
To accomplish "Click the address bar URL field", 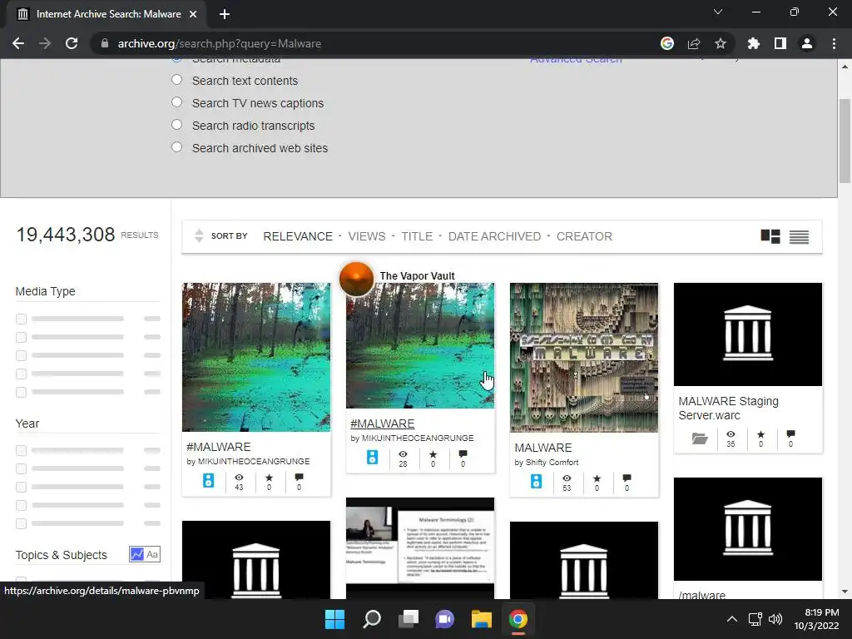I will pyautogui.click(x=375, y=43).
